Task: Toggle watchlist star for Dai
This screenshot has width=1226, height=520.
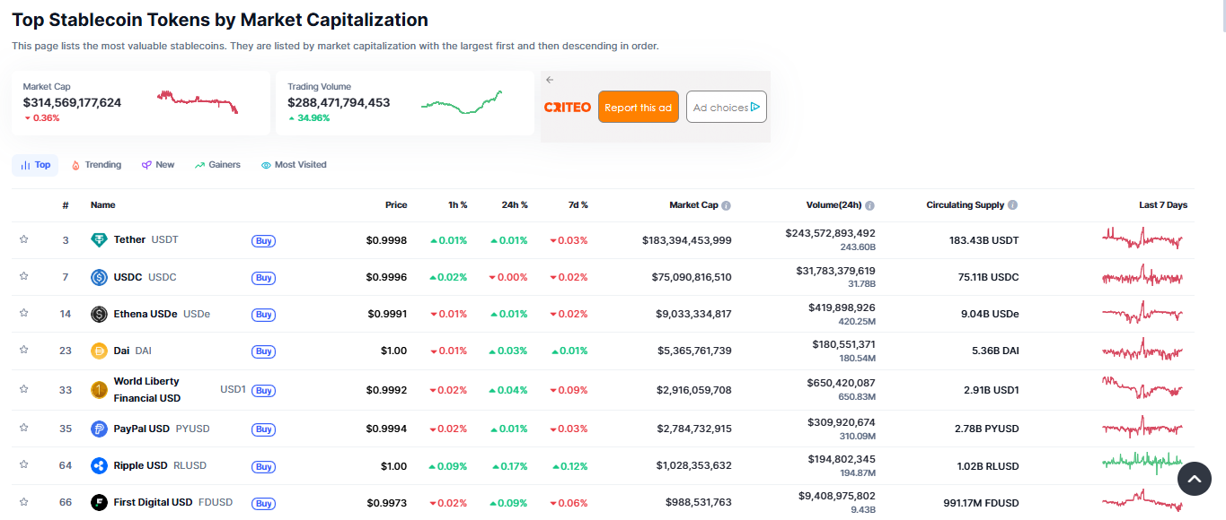Action: click(24, 351)
